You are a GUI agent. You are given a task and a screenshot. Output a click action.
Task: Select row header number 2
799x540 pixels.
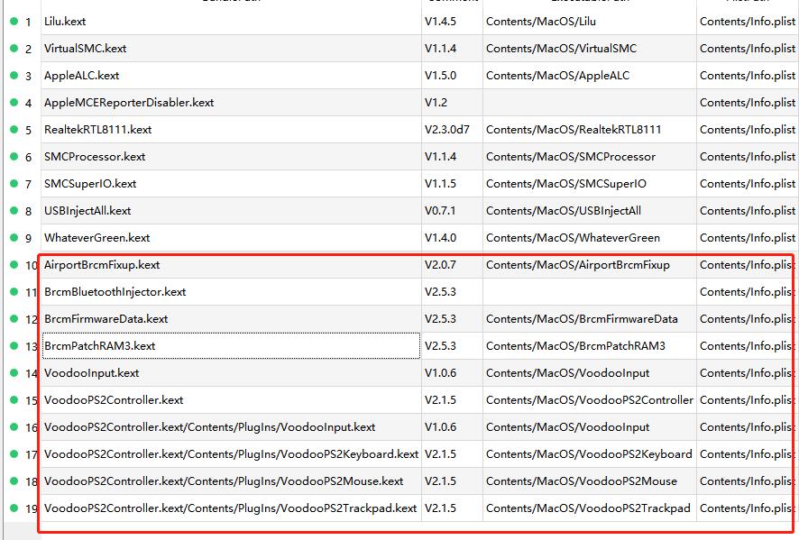tap(29, 49)
